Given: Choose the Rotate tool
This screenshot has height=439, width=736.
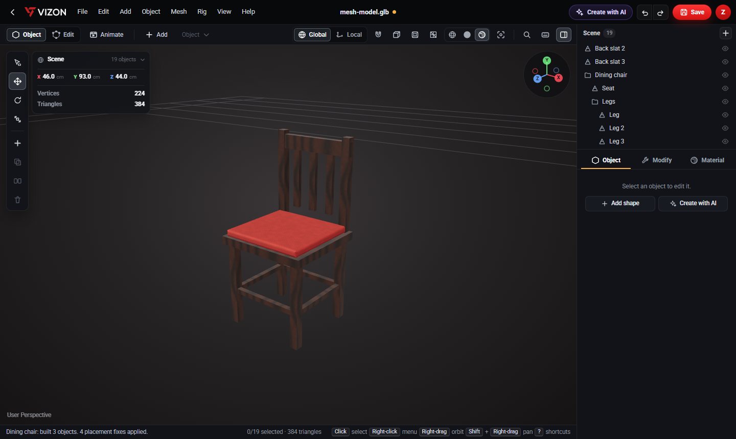Looking at the screenshot, I should pos(17,100).
